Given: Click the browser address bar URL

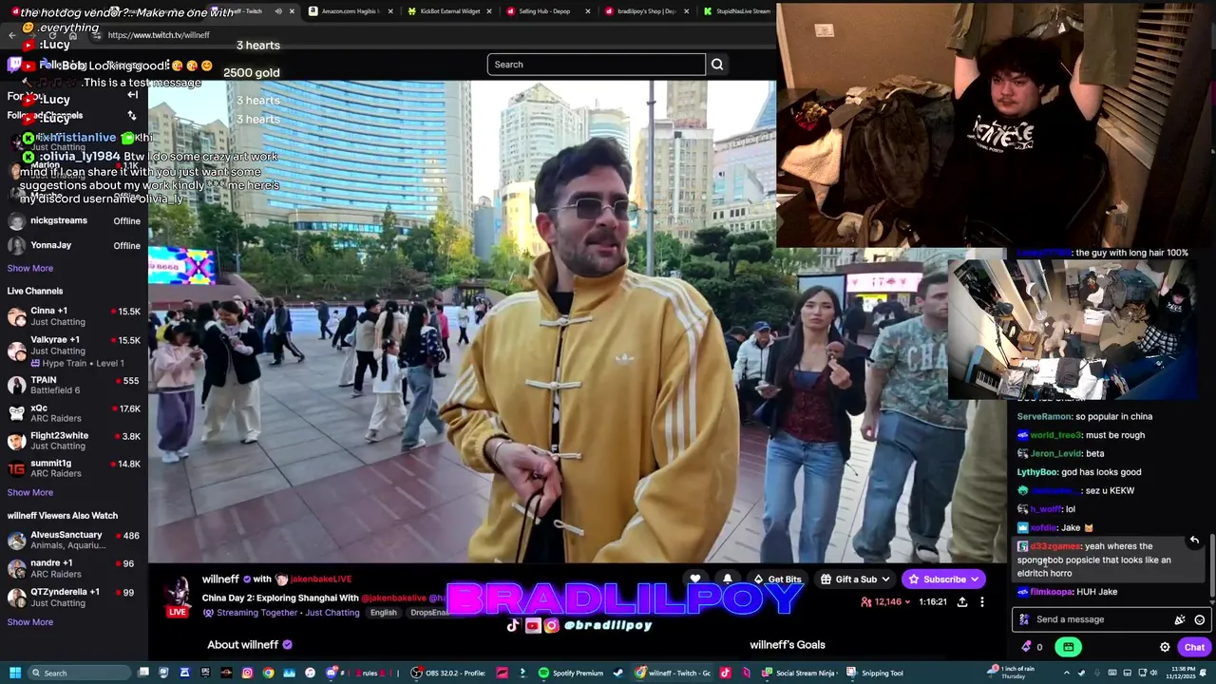Looking at the screenshot, I should click(x=159, y=35).
